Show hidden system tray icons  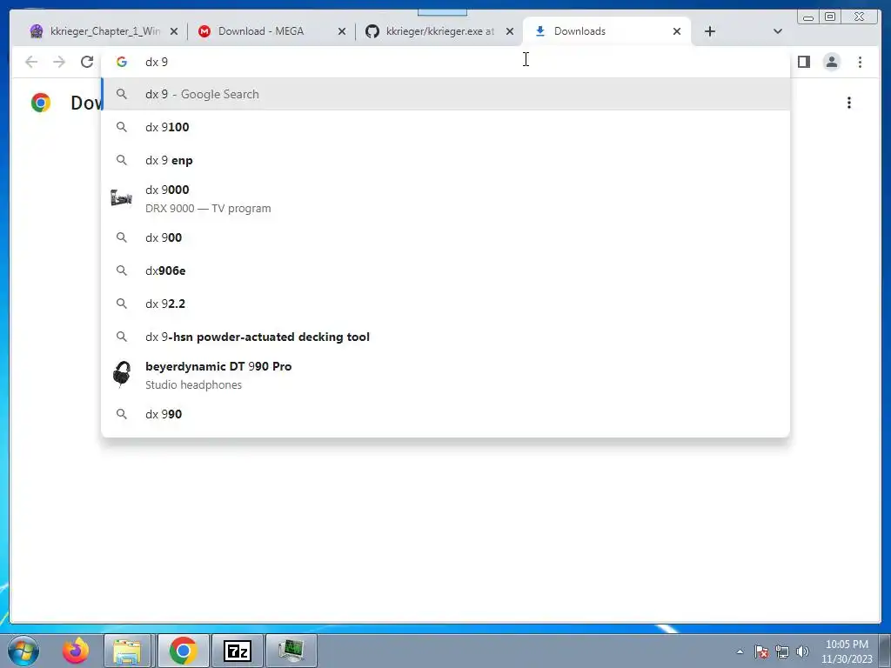click(x=740, y=651)
